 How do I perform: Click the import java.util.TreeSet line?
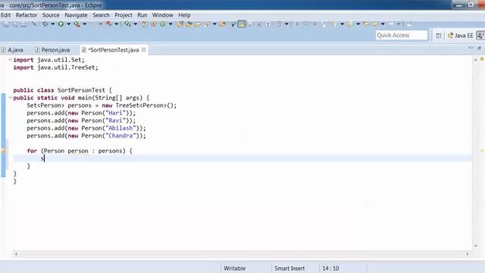pyautogui.click(x=55, y=67)
